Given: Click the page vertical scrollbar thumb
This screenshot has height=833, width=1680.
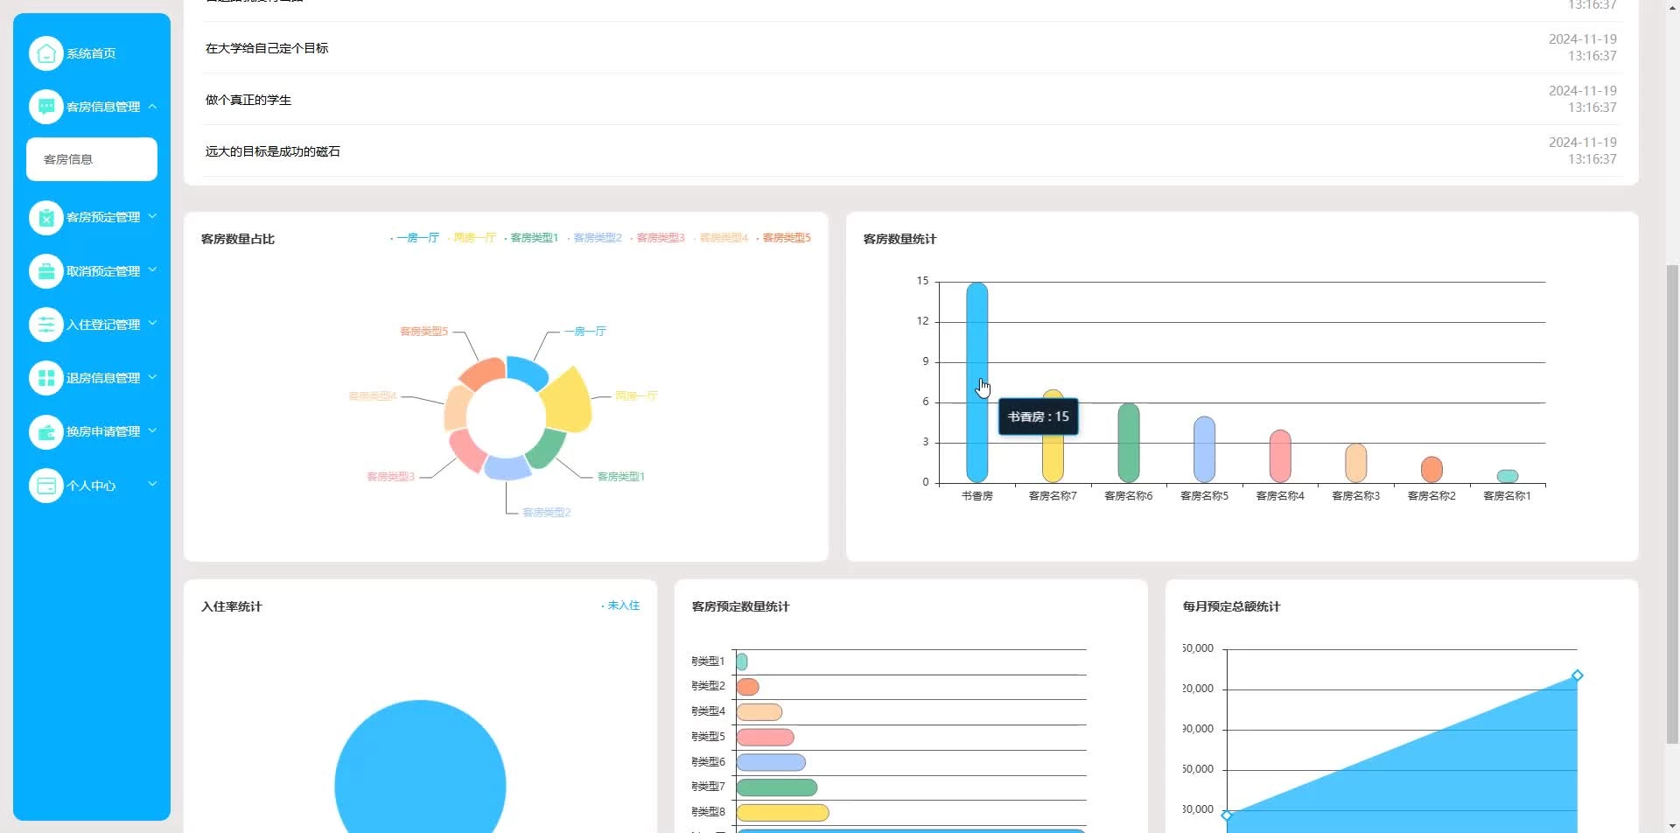Looking at the screenshot, I should [x=1672, y=503].
